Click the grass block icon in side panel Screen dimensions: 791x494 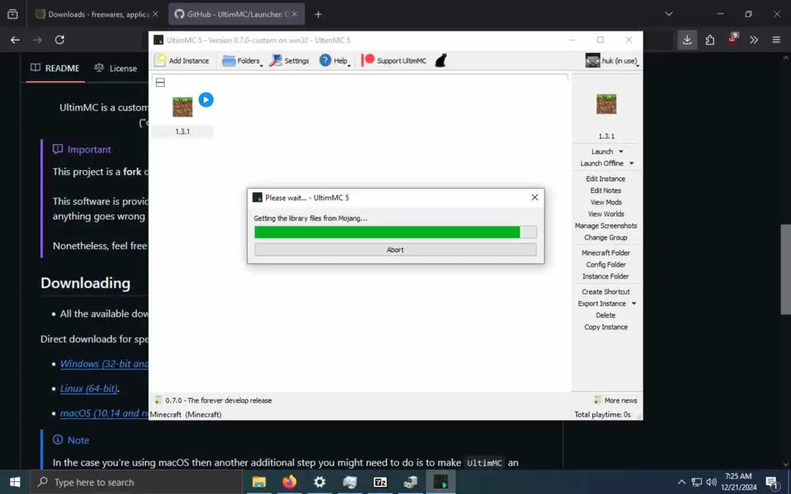pyautogui.click(x=606, y=104)
